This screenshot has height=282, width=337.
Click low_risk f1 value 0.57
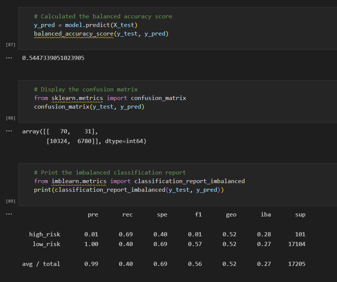pyautogui.click(x=195, y=244)
